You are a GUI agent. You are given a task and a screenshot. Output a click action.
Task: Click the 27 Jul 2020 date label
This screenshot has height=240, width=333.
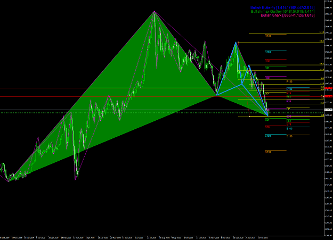(152, 238)
